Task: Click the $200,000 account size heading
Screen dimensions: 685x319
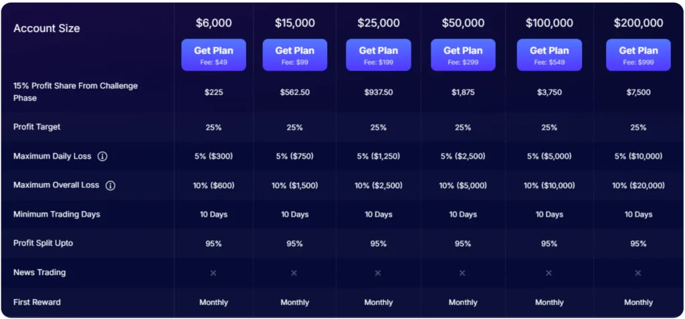Action: coord(638,23)
